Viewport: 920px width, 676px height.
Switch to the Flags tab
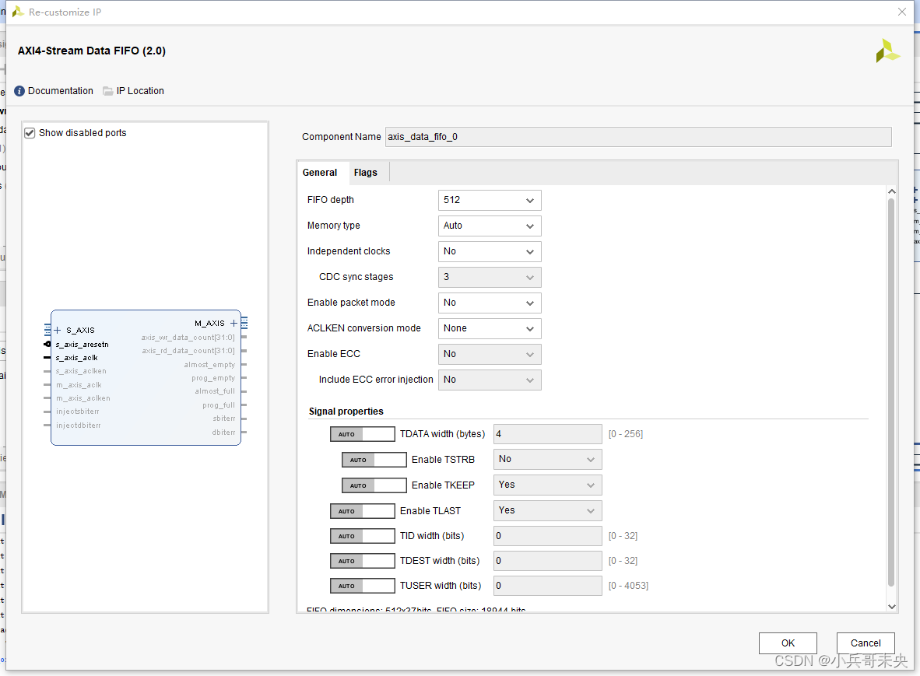[366, 172]
